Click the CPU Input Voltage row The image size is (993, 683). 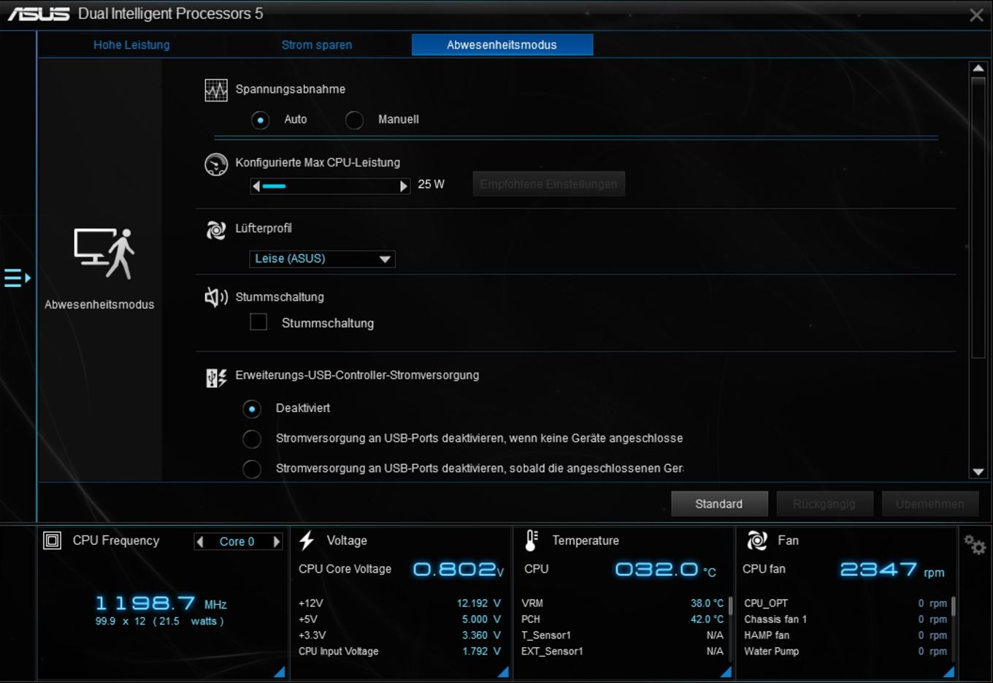[x=399, y=652]
